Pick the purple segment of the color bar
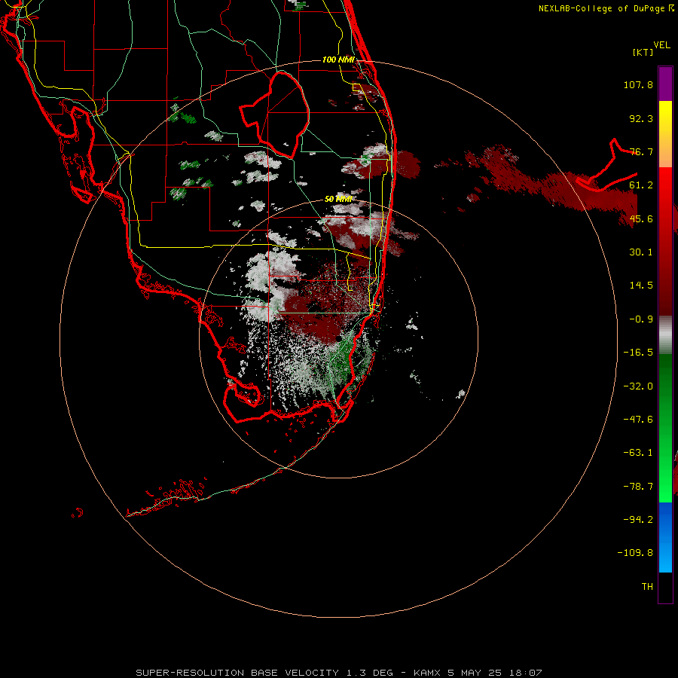The height and width of the screenshot is (678, 678). pyautogui.click(x=665, y=84)
